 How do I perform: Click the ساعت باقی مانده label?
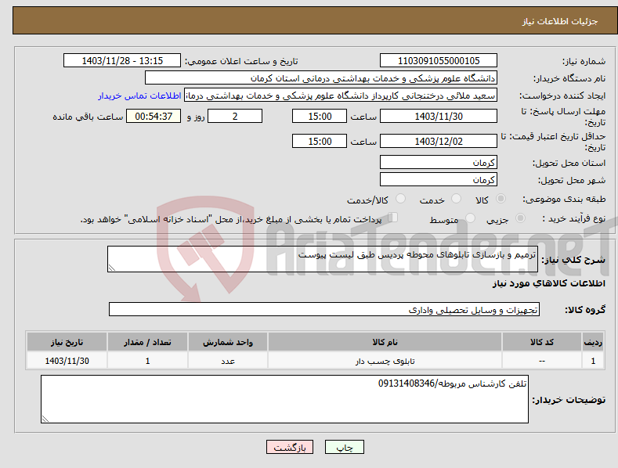tap(88, 117)
